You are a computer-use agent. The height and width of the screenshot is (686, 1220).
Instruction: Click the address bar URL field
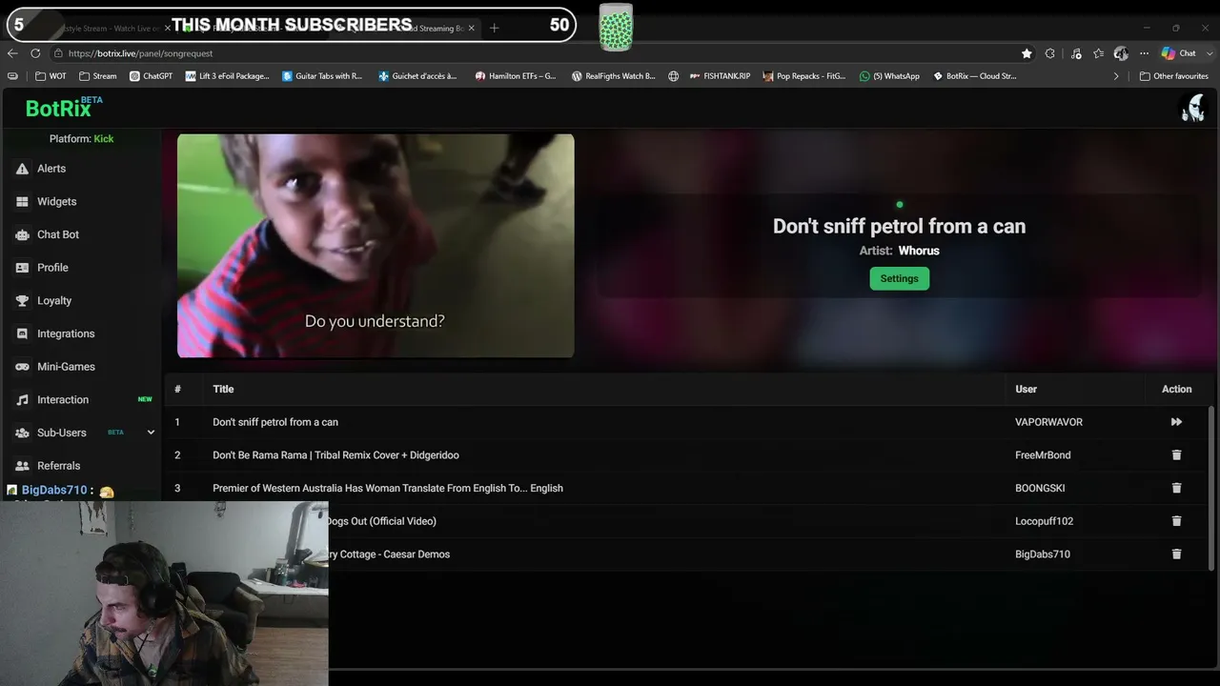pyautogui.click(x=534, y=53)
